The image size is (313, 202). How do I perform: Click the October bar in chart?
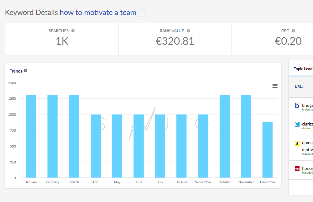tap(224, 136)
